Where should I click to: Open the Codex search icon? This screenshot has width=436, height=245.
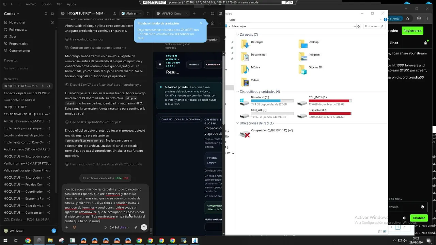point(46,14)
